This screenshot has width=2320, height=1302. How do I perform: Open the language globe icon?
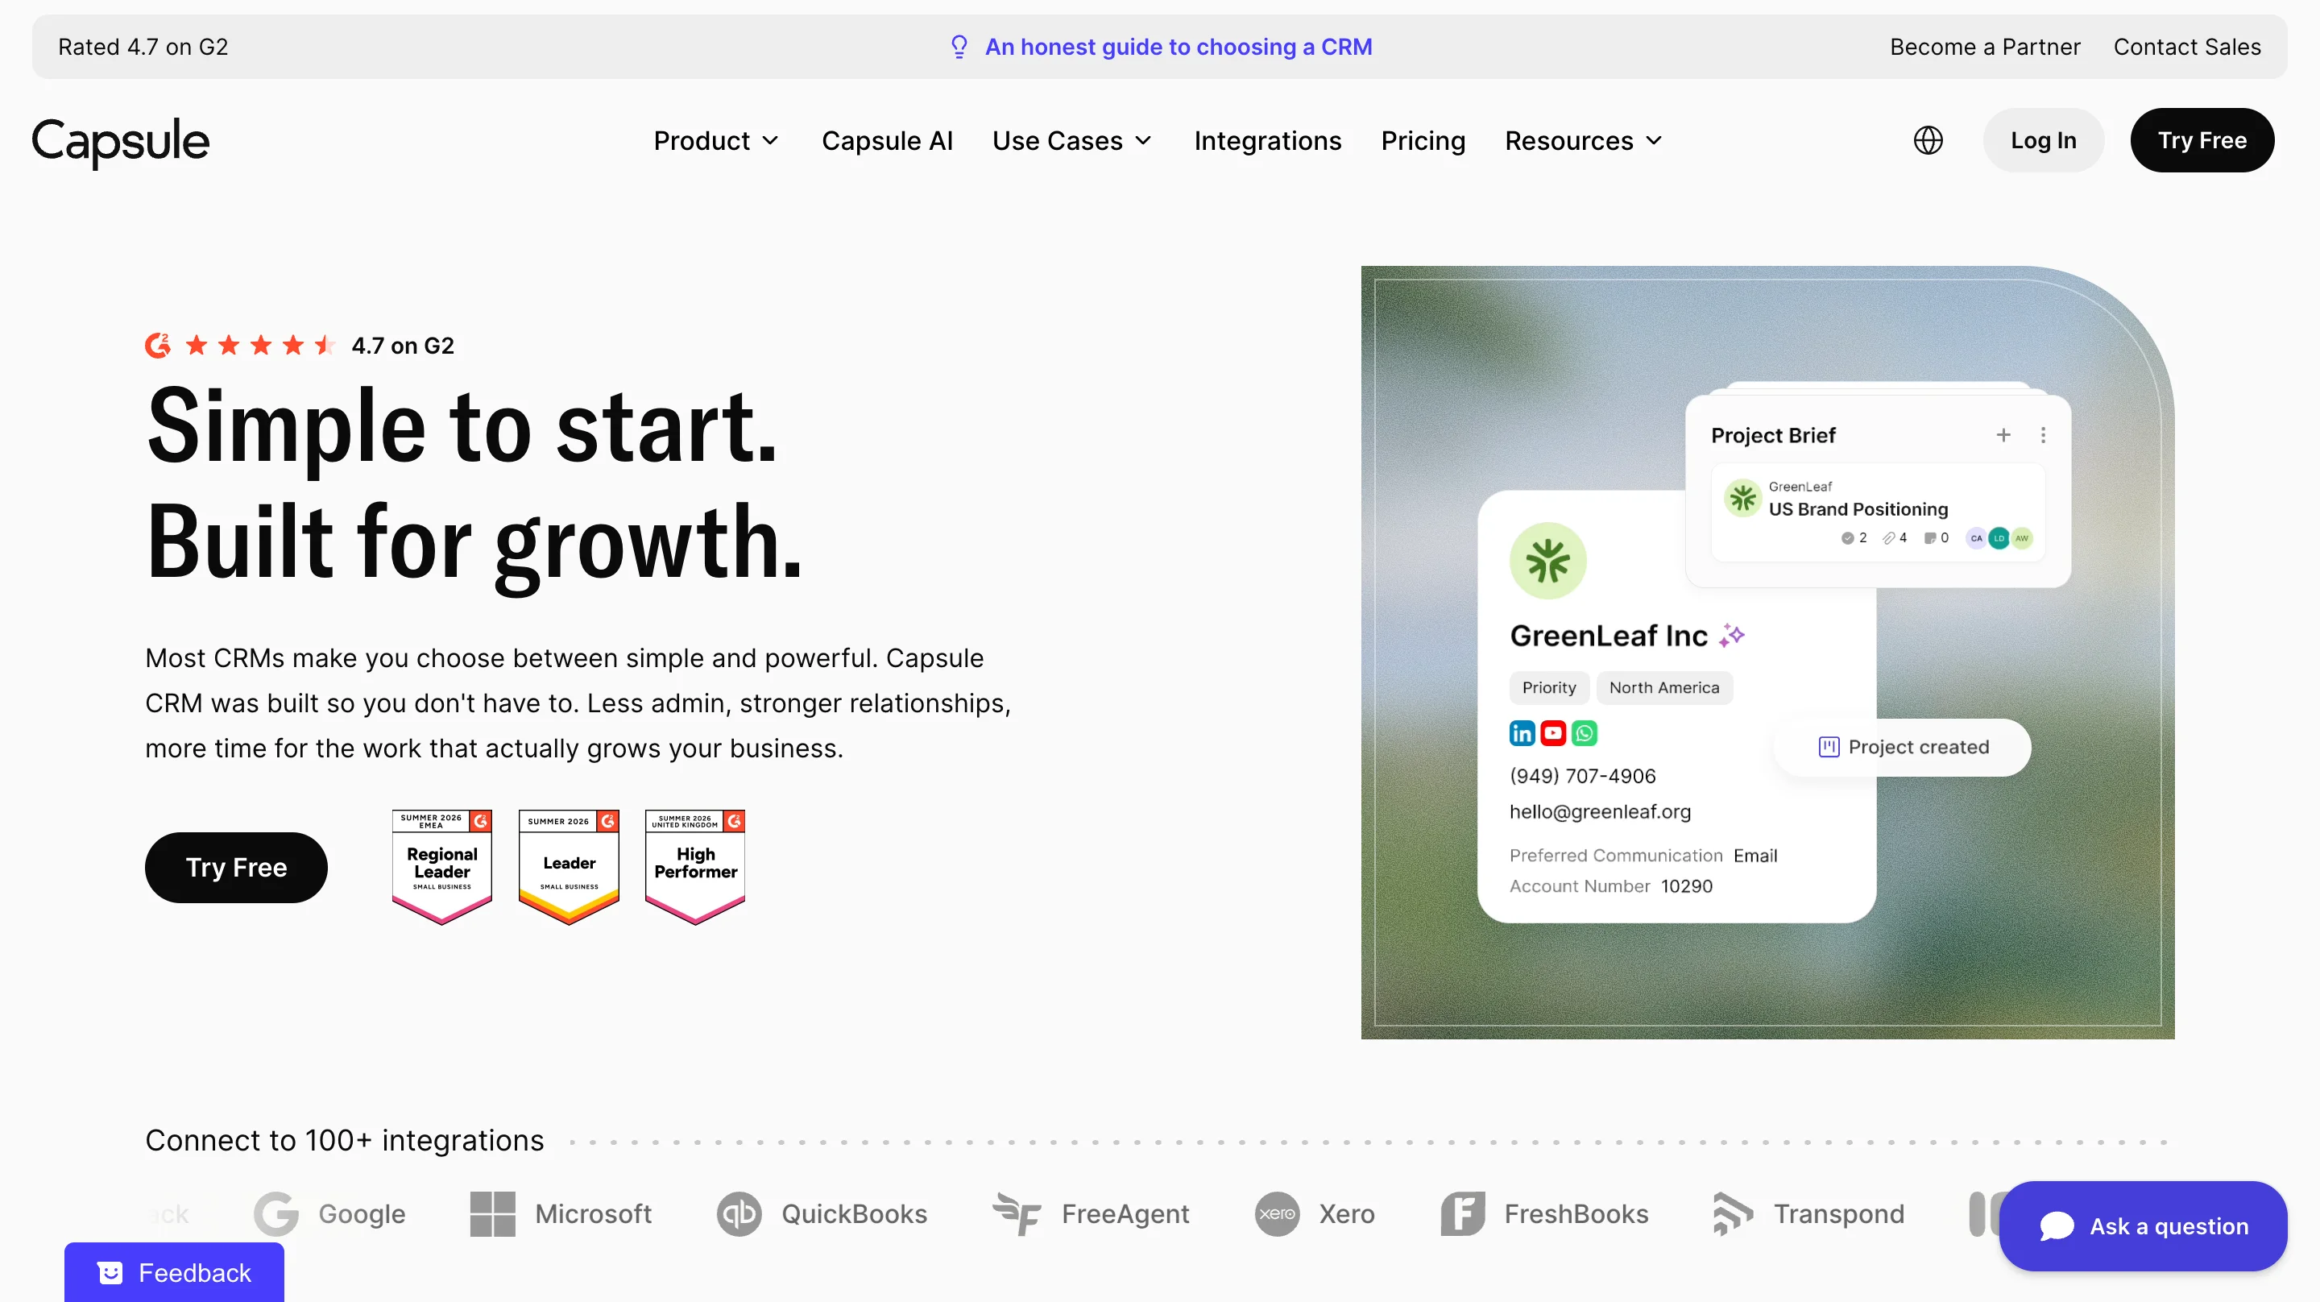(1928, 140)
